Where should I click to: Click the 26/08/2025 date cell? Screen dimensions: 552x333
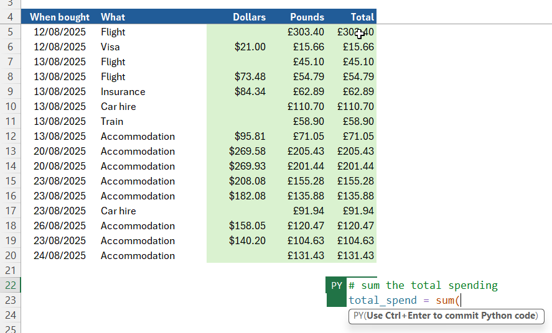click(x=60, y=226)
